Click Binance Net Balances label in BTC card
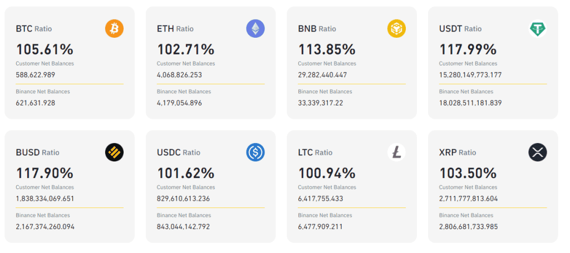570x253 pixels. click(43, 92)
